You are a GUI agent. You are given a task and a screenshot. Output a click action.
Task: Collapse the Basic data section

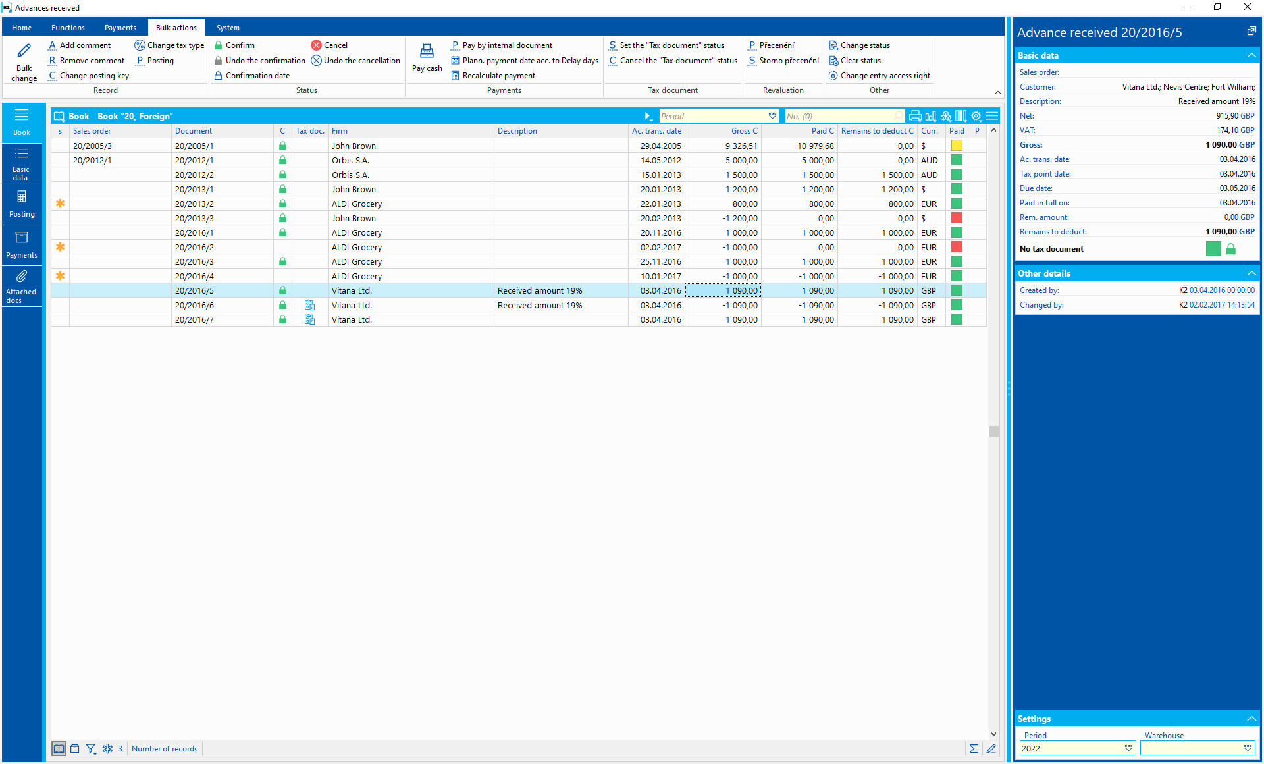coord(1251,55)
